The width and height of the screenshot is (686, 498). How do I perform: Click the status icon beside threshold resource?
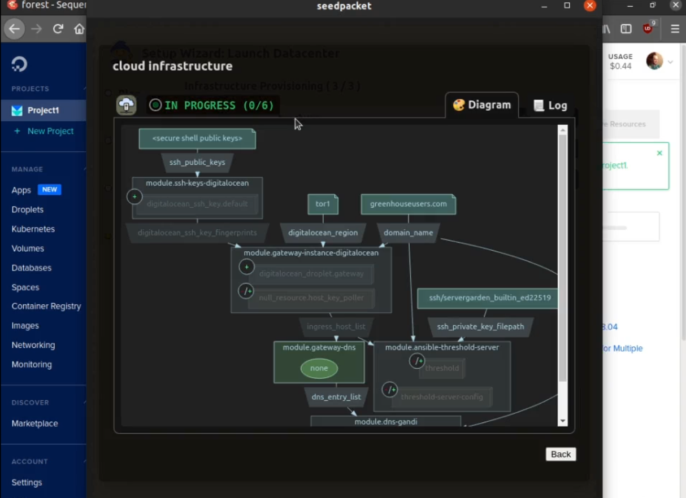[x=417, y=361]
